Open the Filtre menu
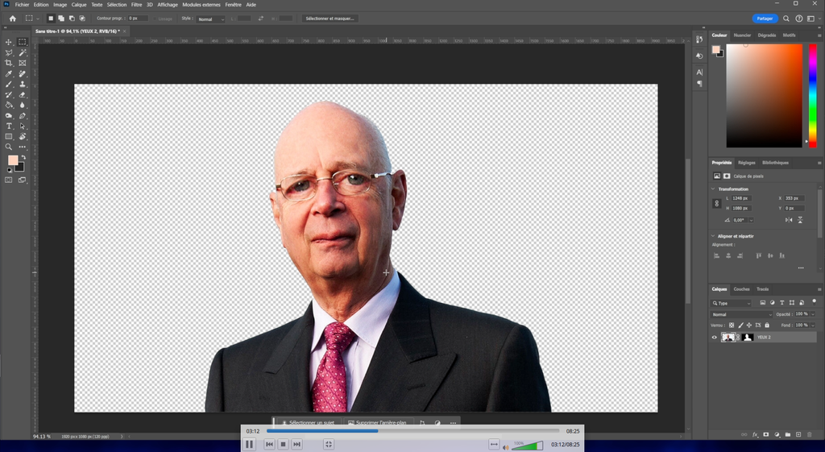 coord(136,5)
